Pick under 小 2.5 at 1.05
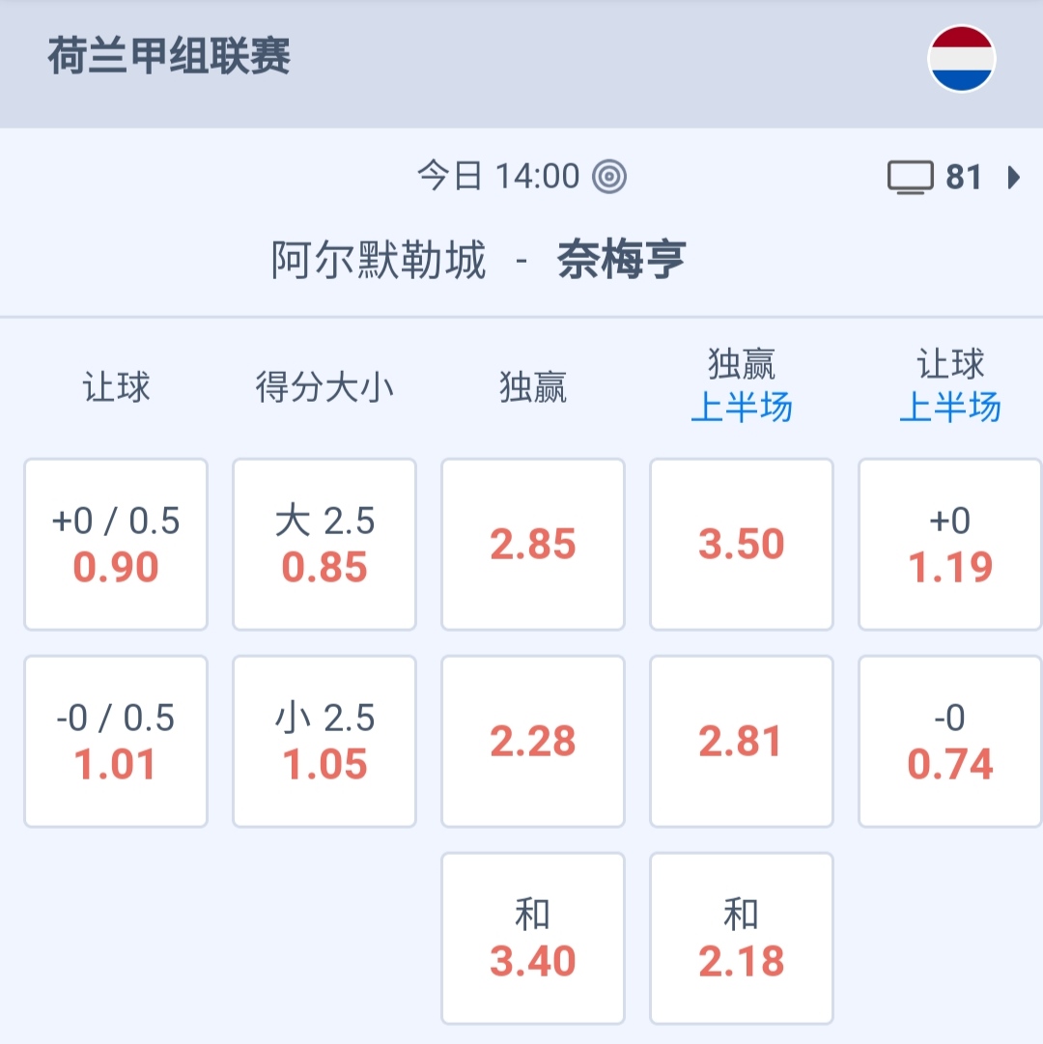This screenshot has width=1043, height=1044. click(324, 742)
